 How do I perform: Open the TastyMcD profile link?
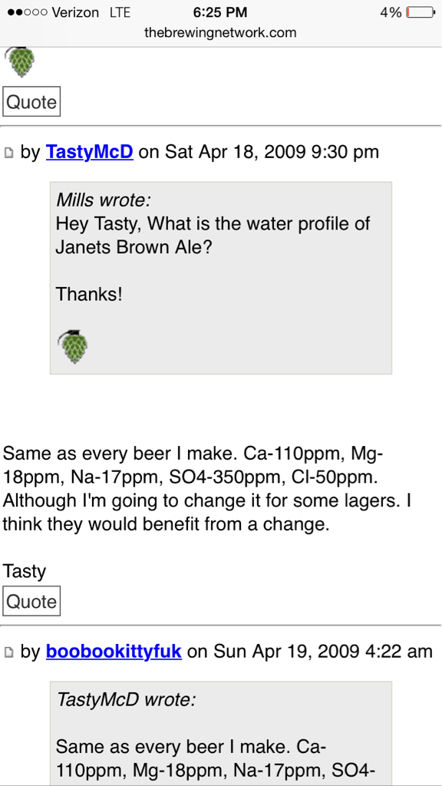click(89, 151)
